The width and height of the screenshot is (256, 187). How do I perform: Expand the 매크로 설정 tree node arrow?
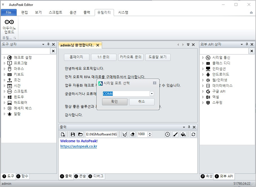point(5,57)
